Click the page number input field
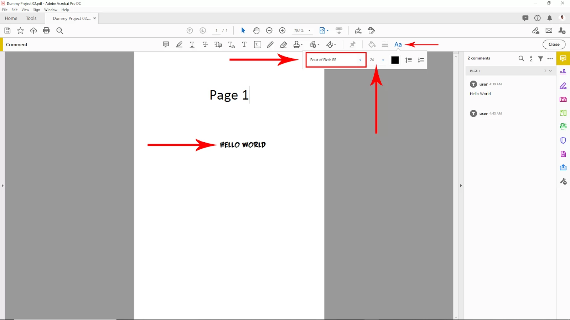The height and width of the screenshot is (320, 570). click(216, 31)
